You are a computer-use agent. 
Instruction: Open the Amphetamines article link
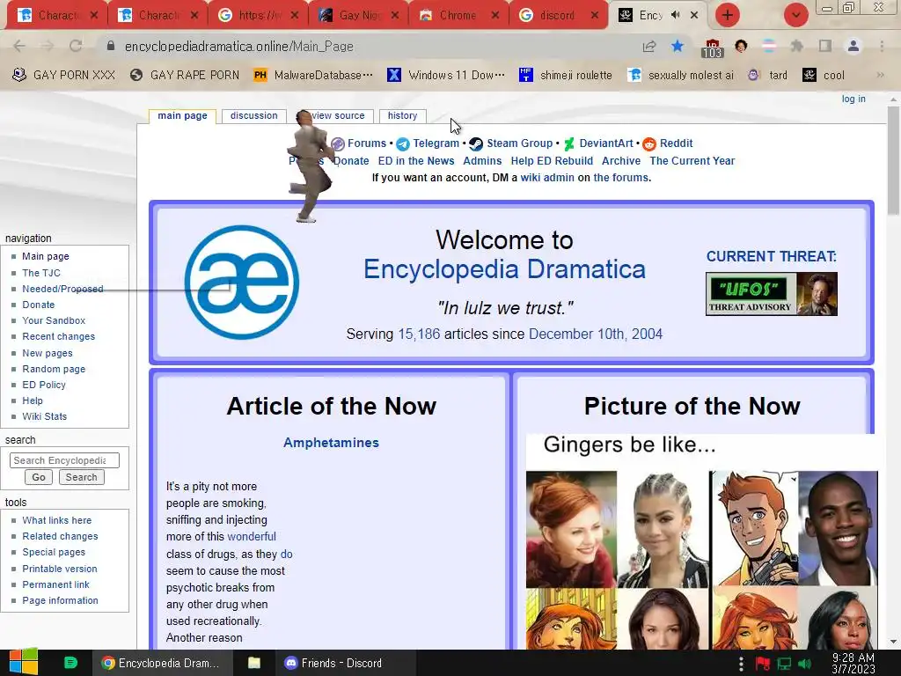tap(331, 443)
